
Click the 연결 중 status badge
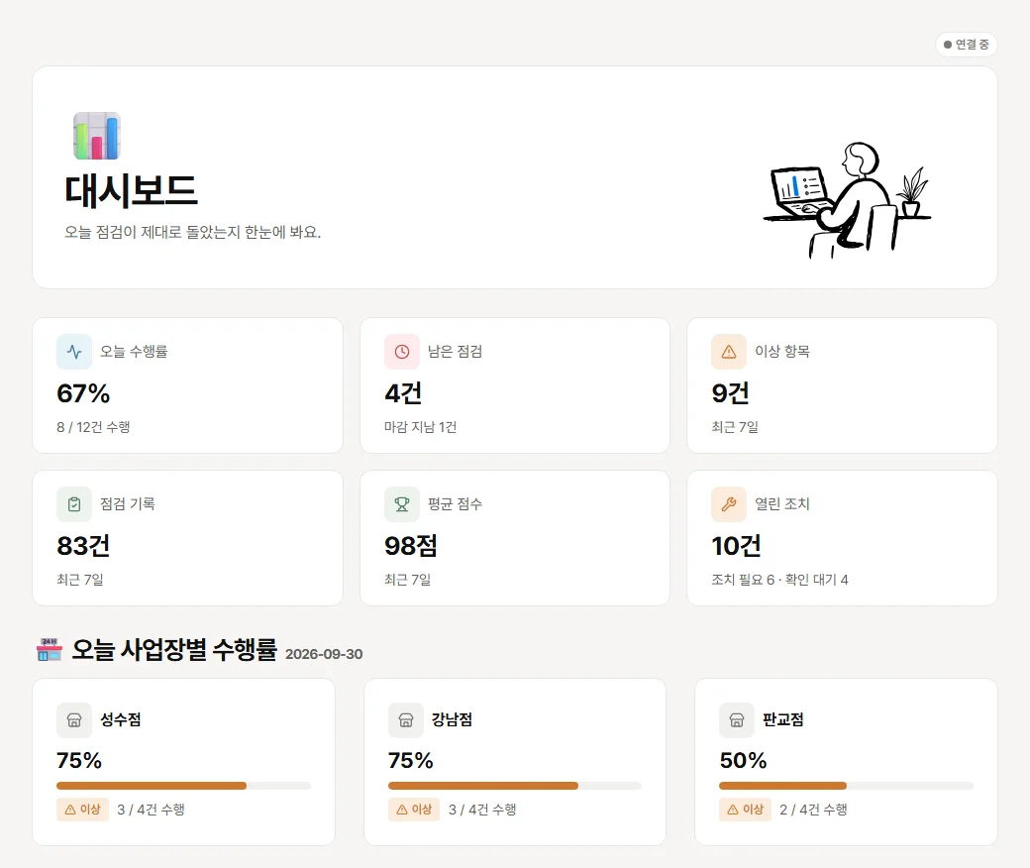tap(967, 44)
